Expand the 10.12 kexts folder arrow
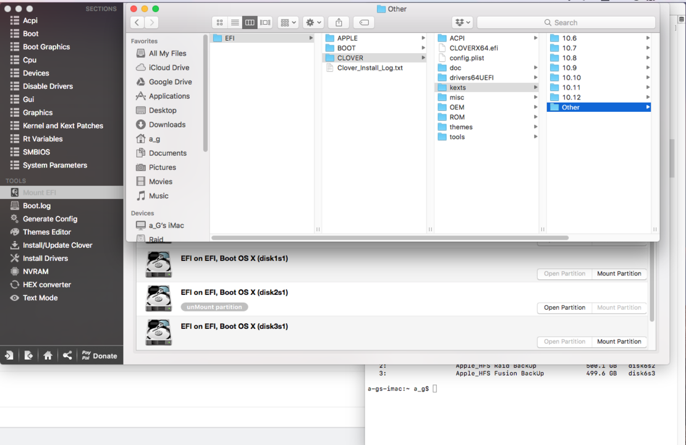Image resolution: width=686 pixels, height=445 pixels. [648, 97]
